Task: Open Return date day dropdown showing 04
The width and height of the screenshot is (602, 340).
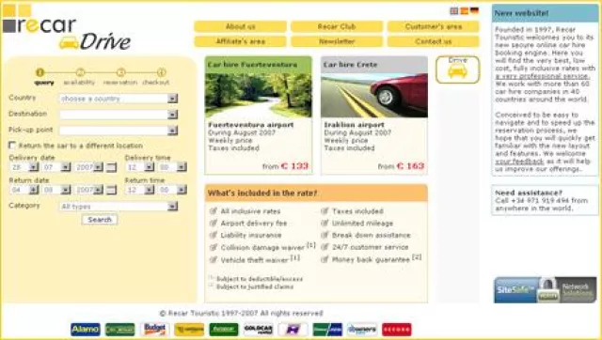Action: click(24, 190)
